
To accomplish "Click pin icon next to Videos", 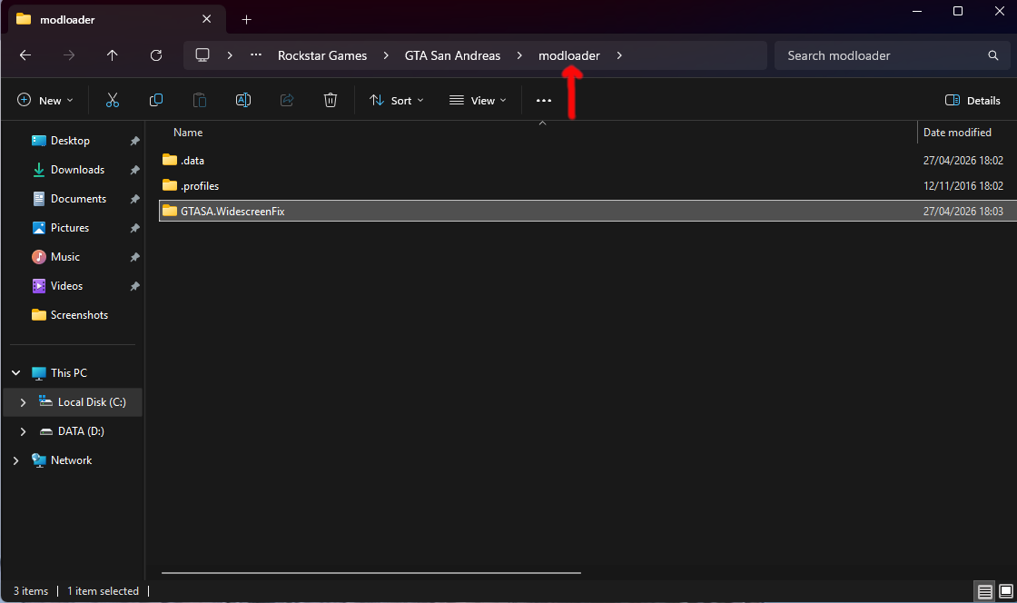I will (135, 286).
